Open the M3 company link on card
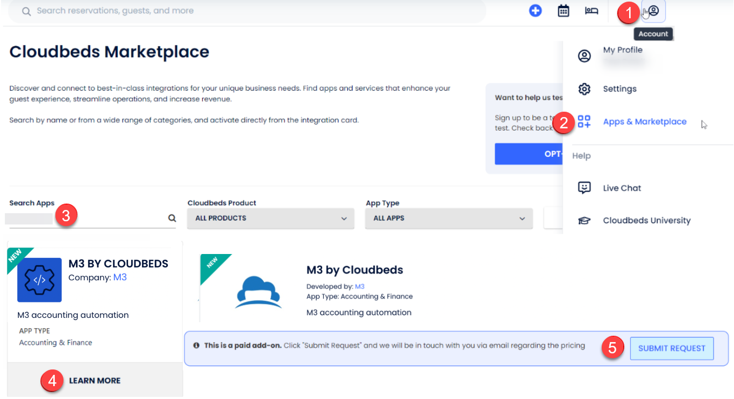This screenshot has width=734, height=399. click(x=120, y=278)
